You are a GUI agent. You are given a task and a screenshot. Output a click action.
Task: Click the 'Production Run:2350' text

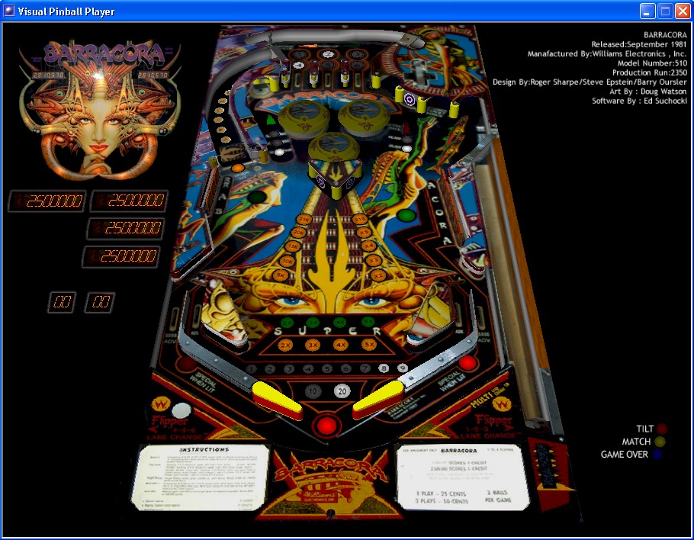click(x=650, y=72)
